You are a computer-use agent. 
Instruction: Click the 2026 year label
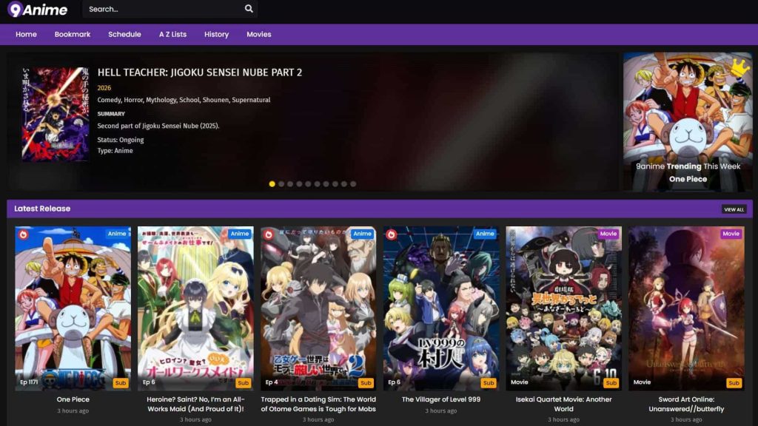tap(104, 88)
